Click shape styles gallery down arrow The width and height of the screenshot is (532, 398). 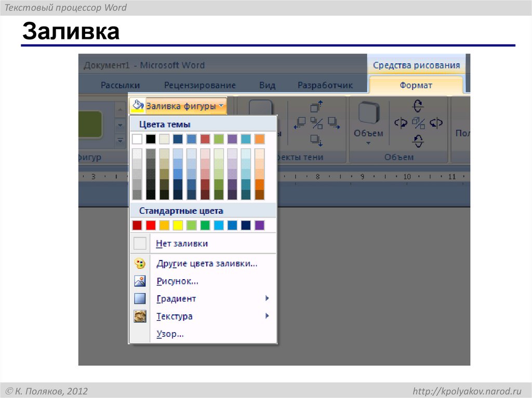(120, 125)
